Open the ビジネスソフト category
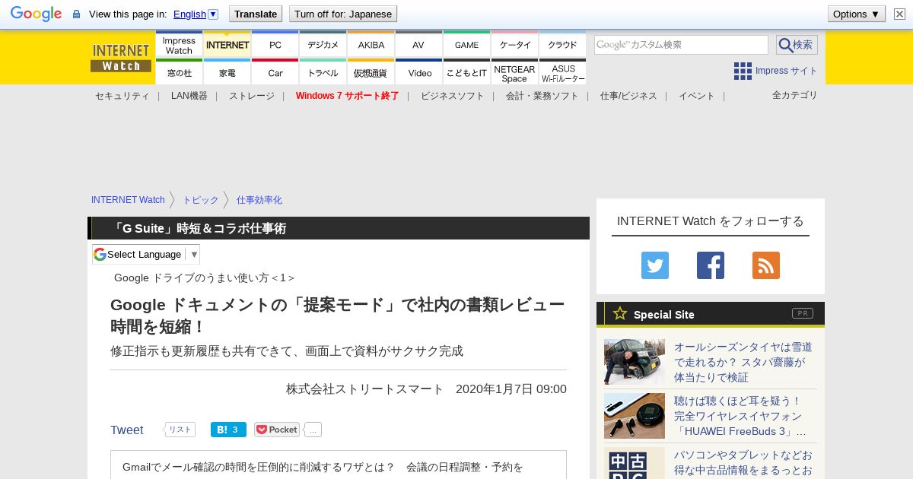The width and height of the screenshot is (913, 479). coord(453,96)
